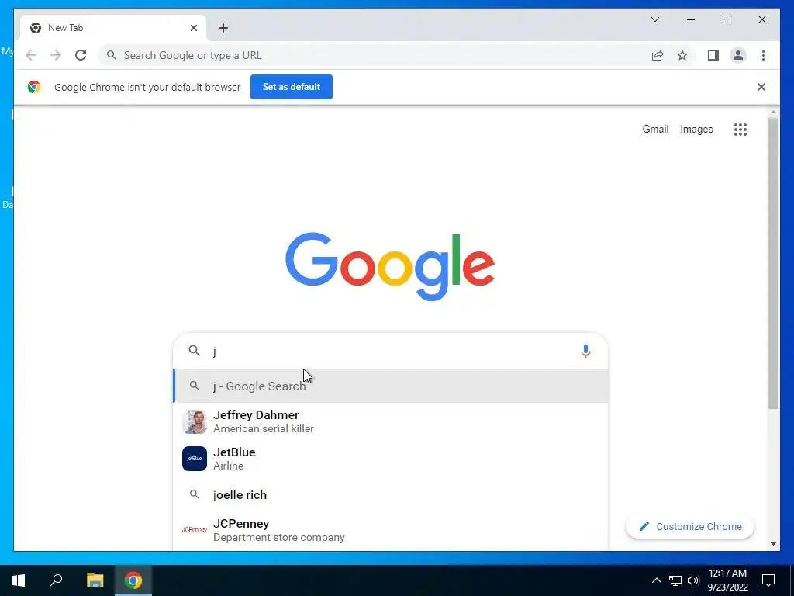The height and width of the screenshot is (596, 794).
Task: Click the forward navigation arrow
Action: tap(56, 55)
